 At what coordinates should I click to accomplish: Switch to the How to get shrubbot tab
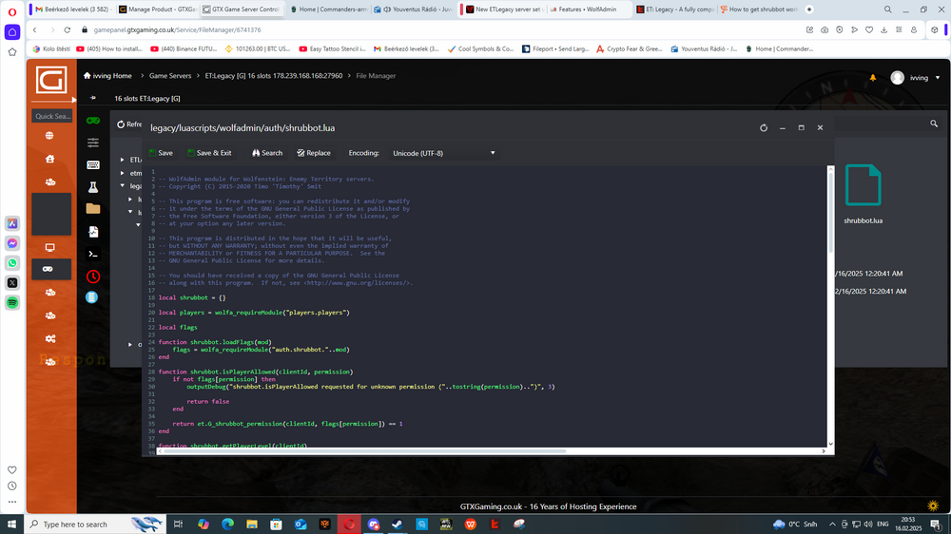758,10
